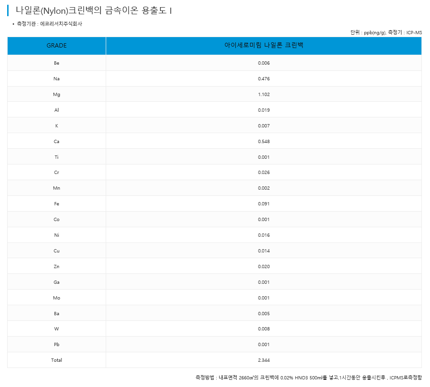Click the Zn value 0.020
Viewport: 430px width, 387px height.
tap(263, 267)
